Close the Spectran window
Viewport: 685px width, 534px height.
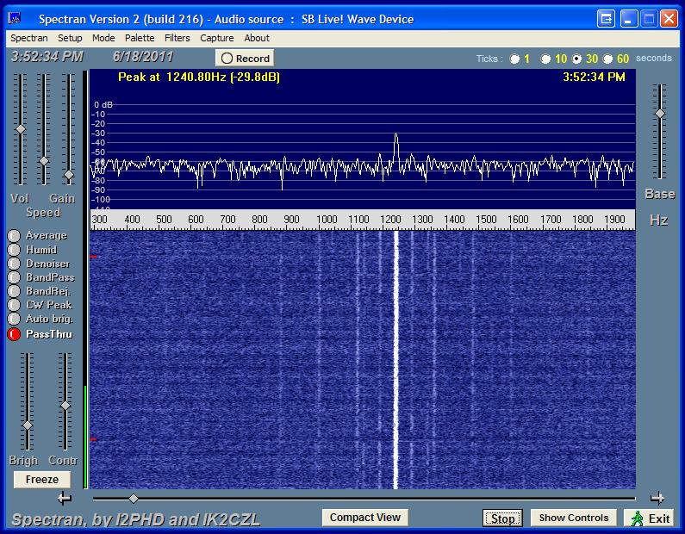click(669, 19)
